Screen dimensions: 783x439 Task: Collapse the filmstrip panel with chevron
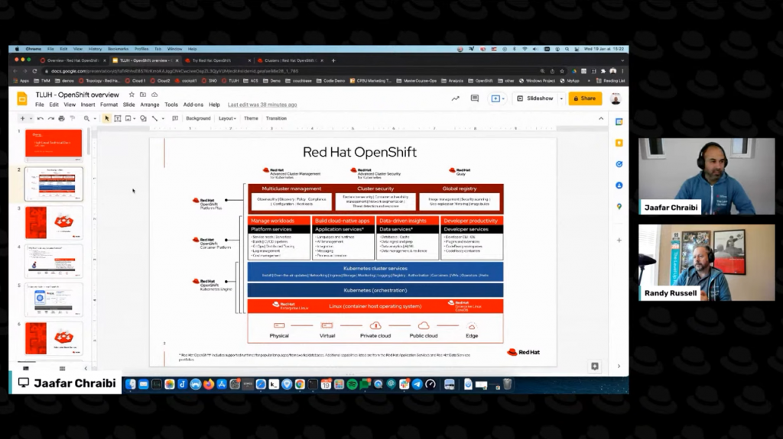(86, 369)
